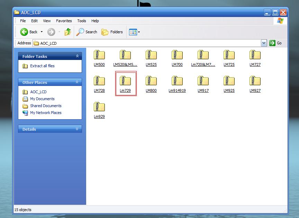The width and height of the screenshot is (299, 218).
Task: Click the Windows flag logo
Action: coord(280,21)
